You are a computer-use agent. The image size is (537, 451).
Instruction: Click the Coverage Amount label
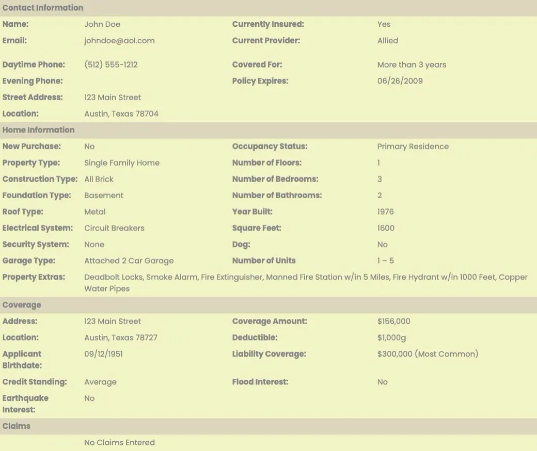pyautogui.click(x=270, y=321)
